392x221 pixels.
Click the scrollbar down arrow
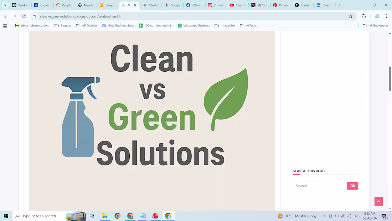point(390,208)
